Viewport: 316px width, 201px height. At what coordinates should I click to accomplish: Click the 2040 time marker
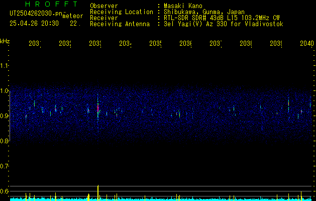pos(307,43)
